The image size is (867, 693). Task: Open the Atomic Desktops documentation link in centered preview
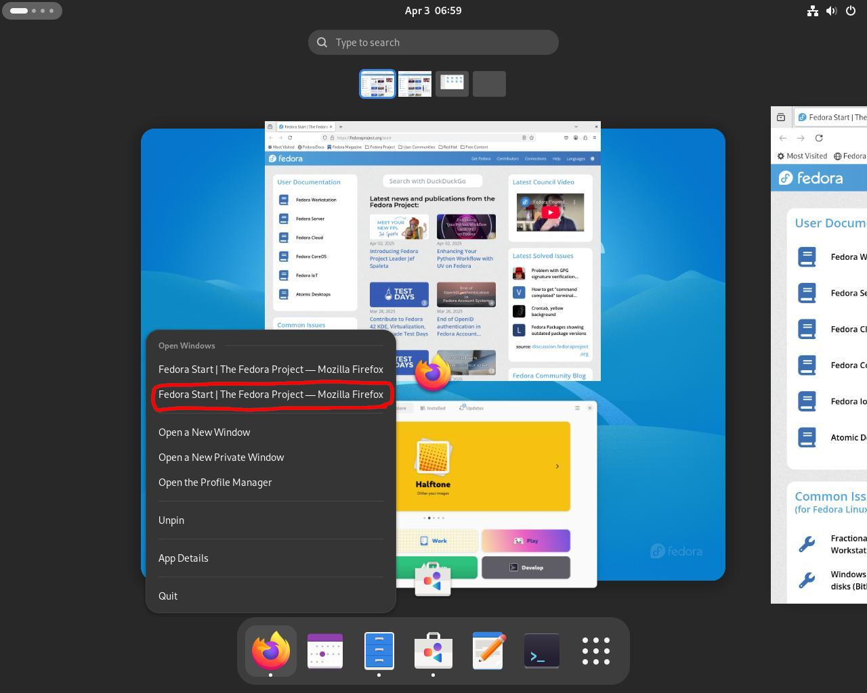(313, 294)
